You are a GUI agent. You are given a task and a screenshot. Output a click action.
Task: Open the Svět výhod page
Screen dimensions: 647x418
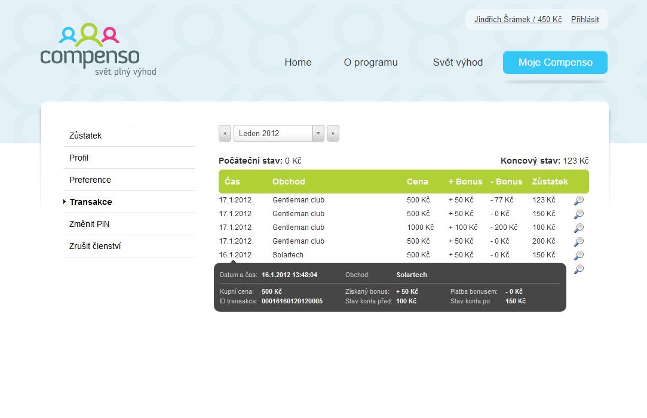coord(458,62)
